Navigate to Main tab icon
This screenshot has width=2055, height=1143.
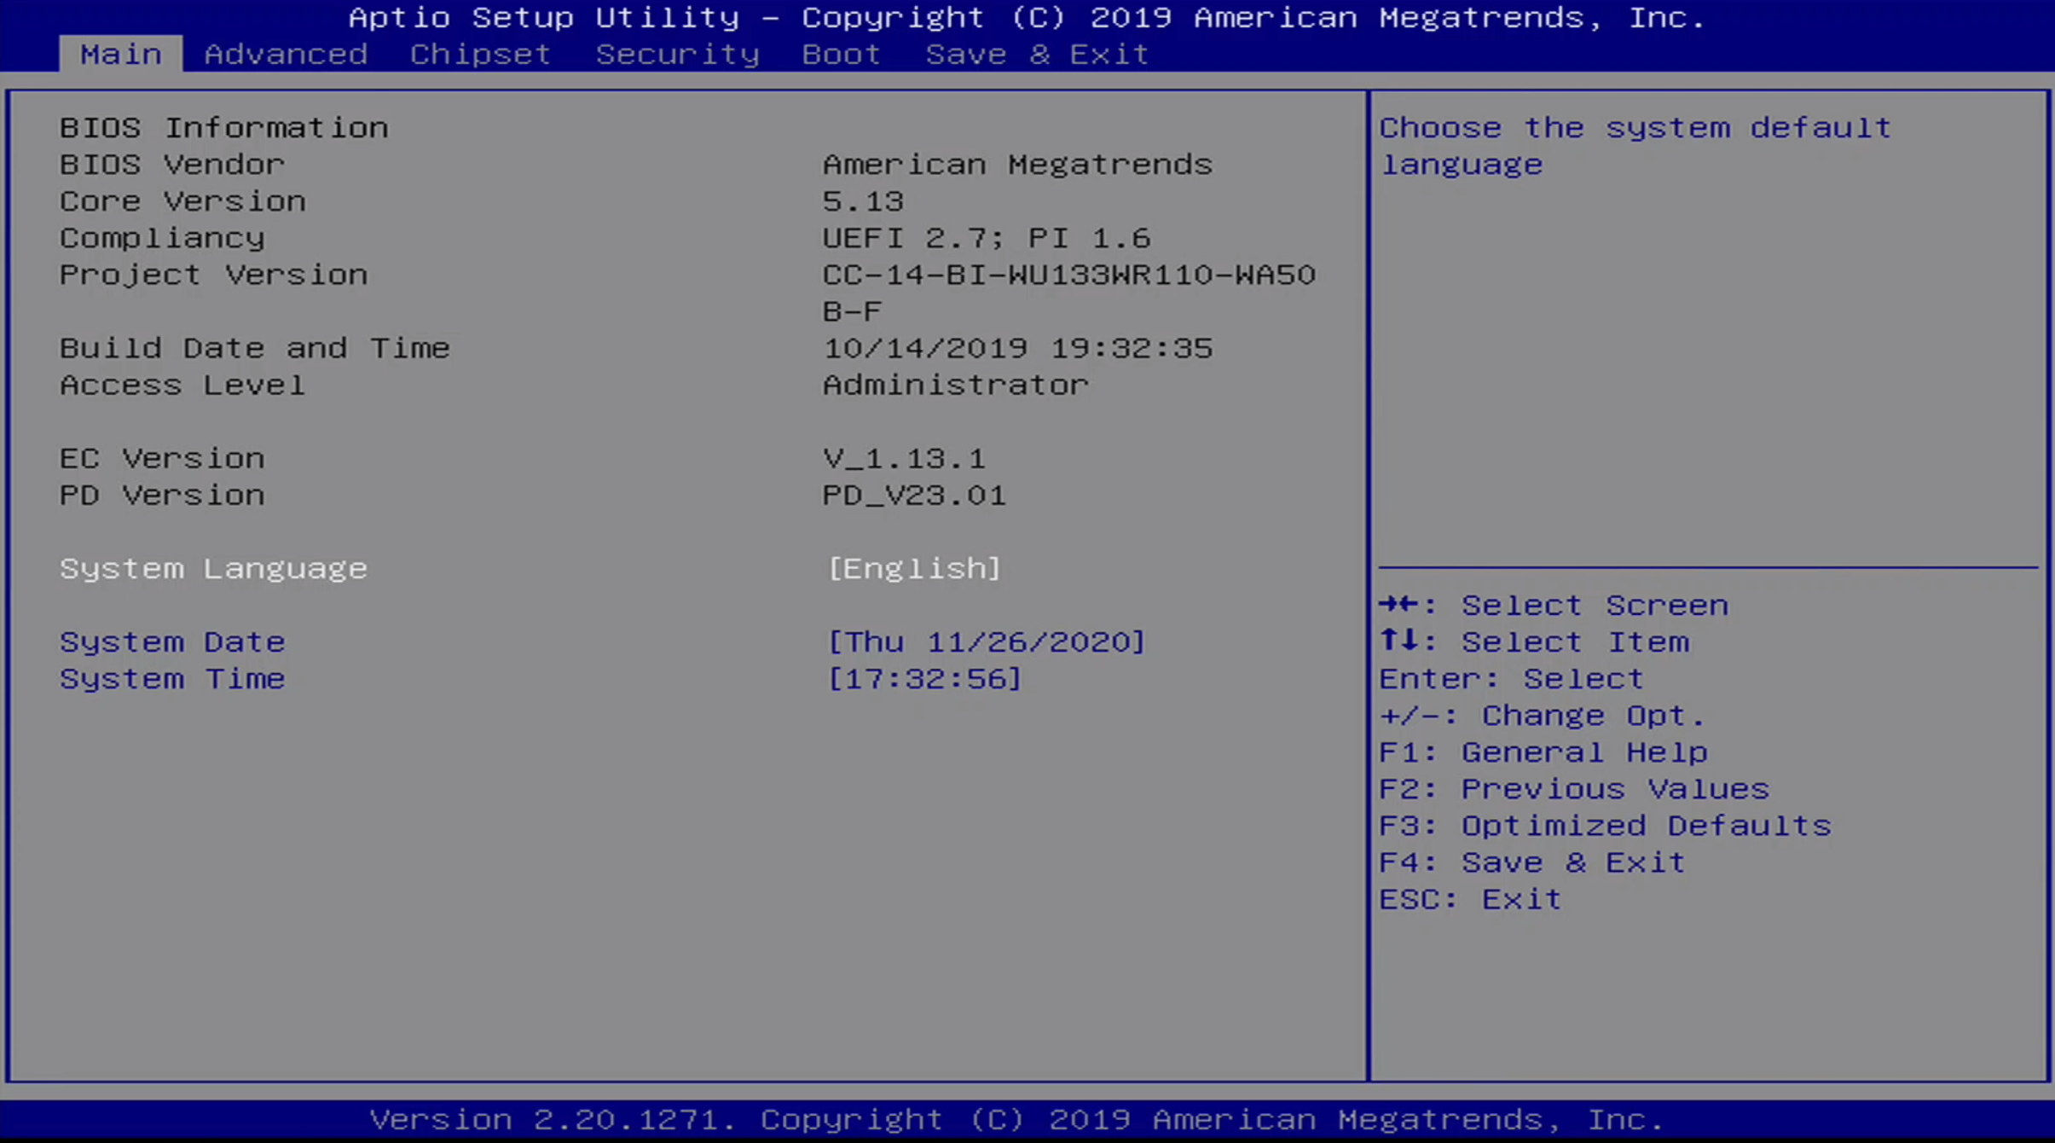pyautogui.click(x=119, y=52)
